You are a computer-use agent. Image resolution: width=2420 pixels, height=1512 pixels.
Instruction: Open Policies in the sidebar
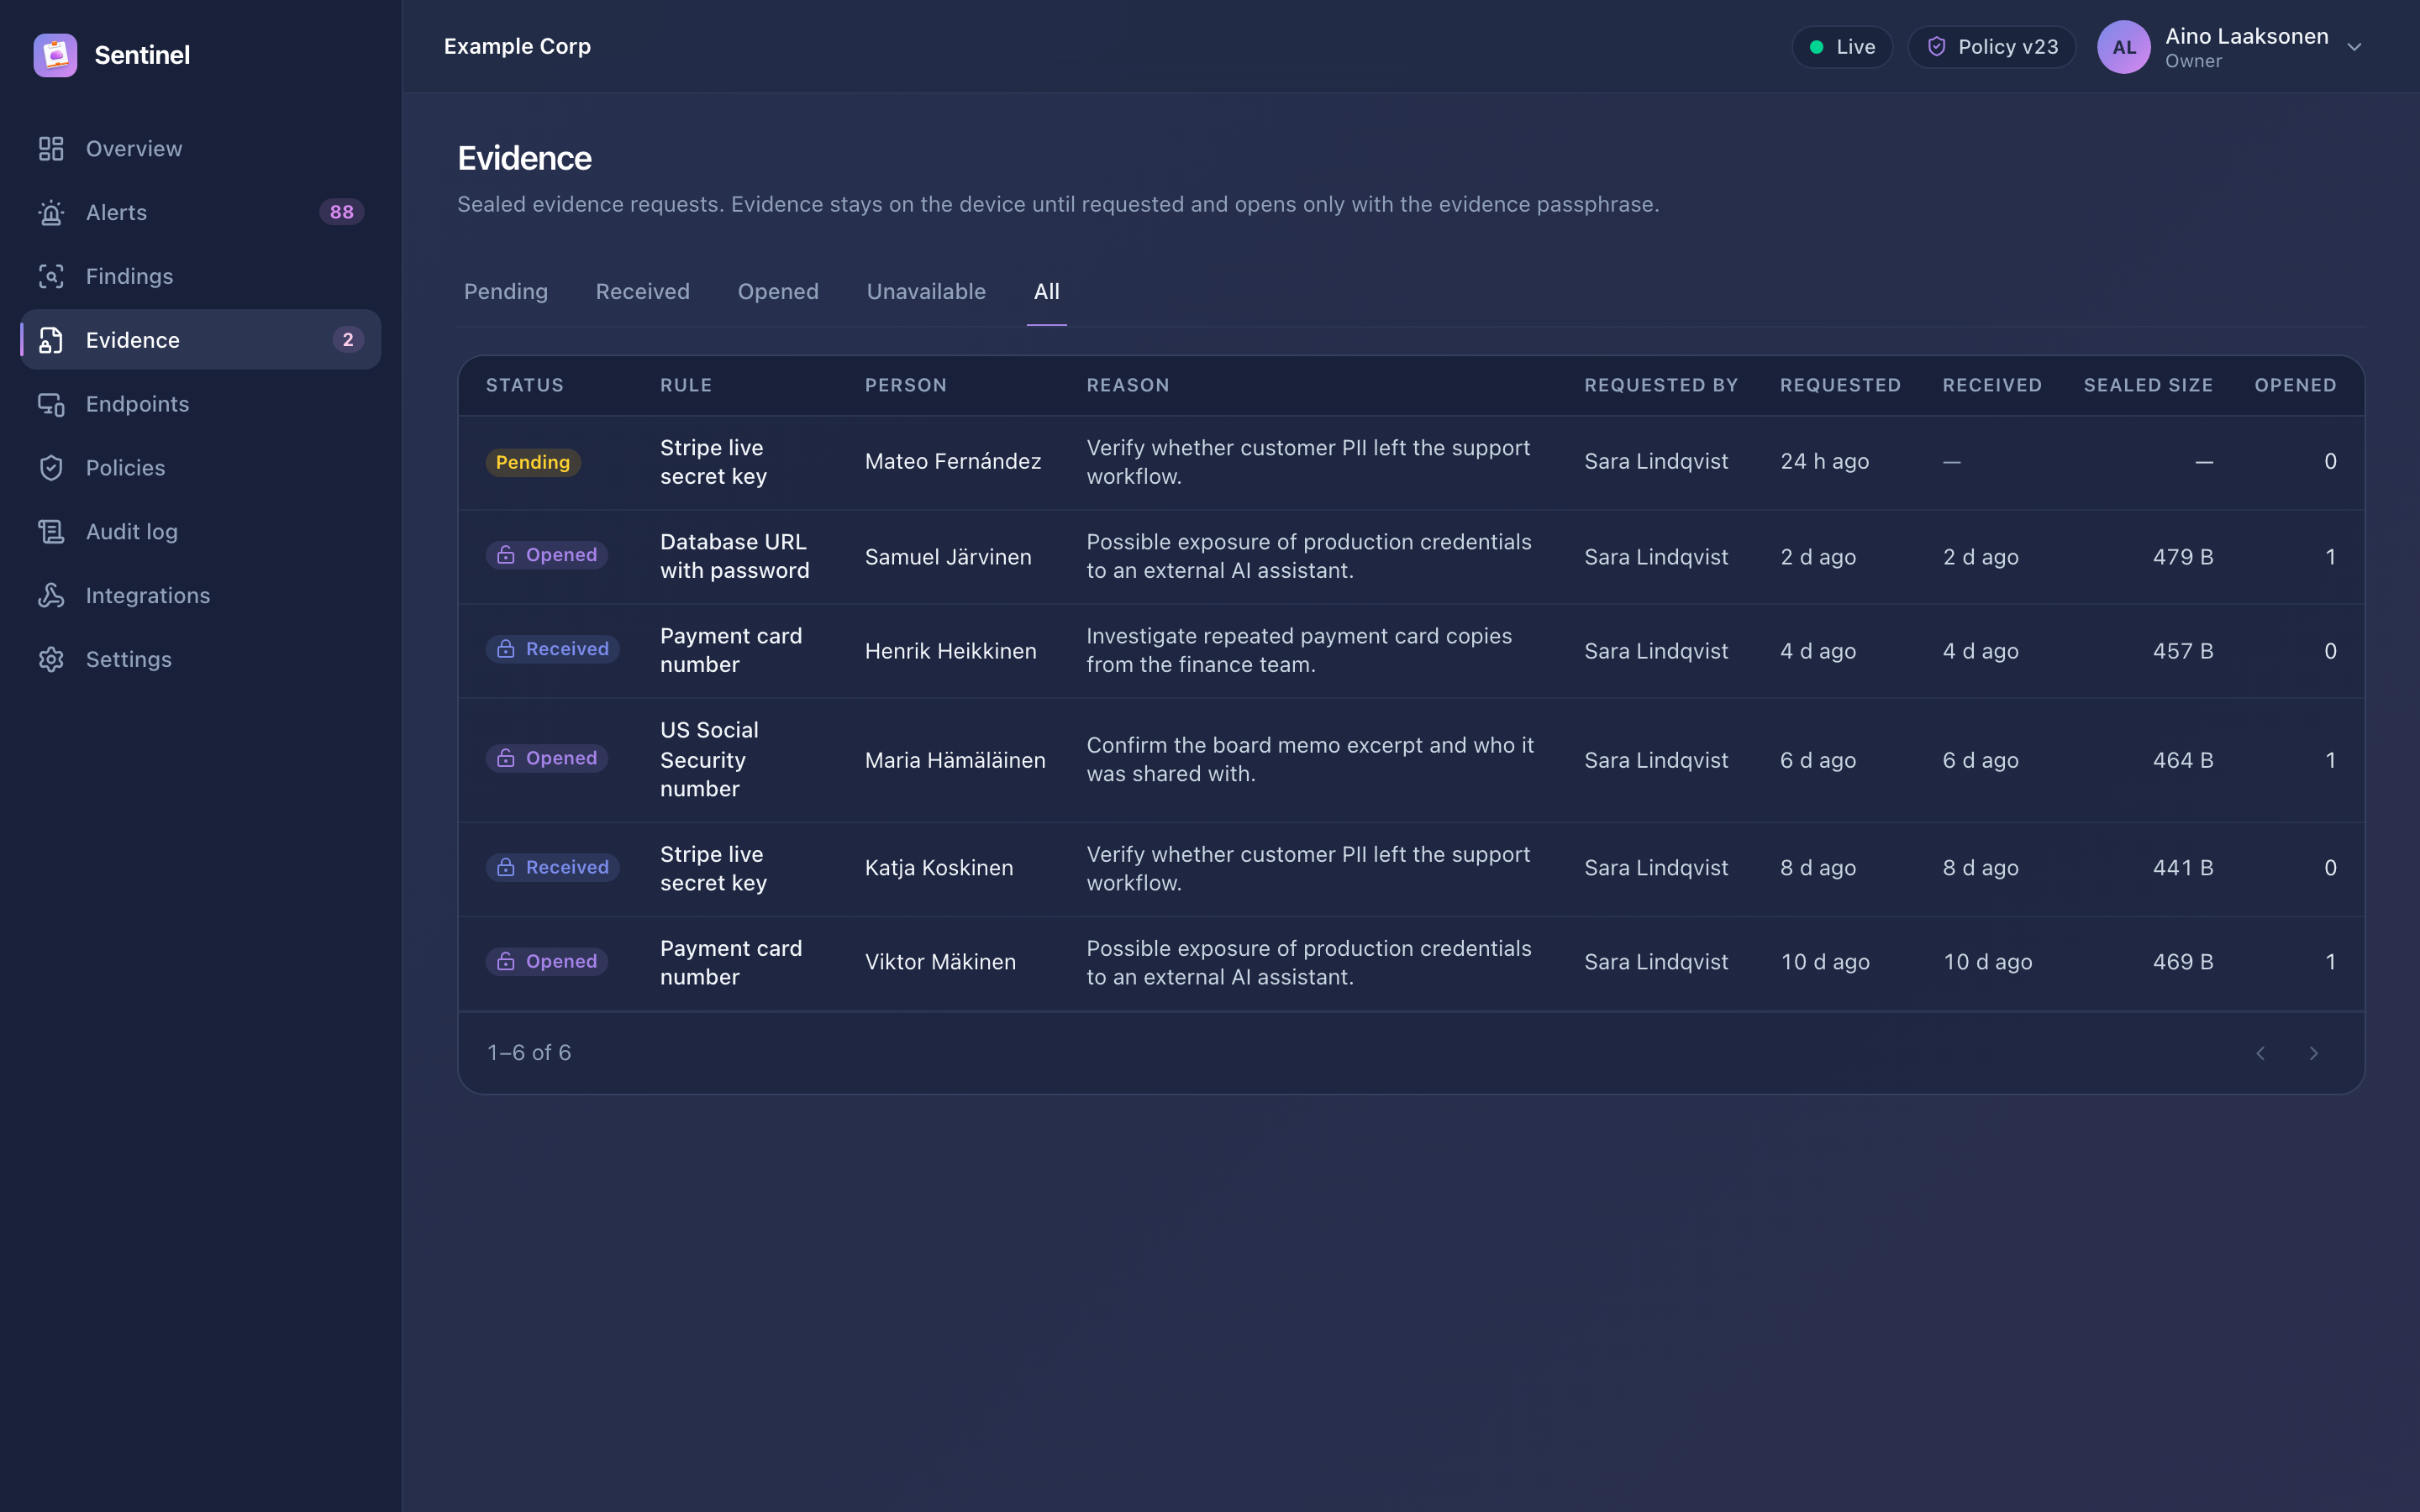click(201, 468)
